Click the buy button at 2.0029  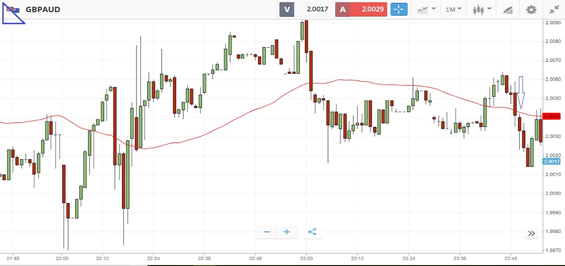point(361,9)
